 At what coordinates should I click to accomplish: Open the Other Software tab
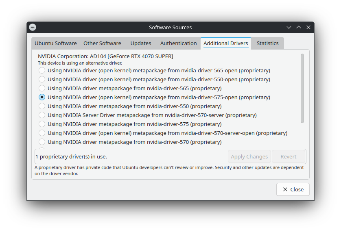click(x=102, y=43)
